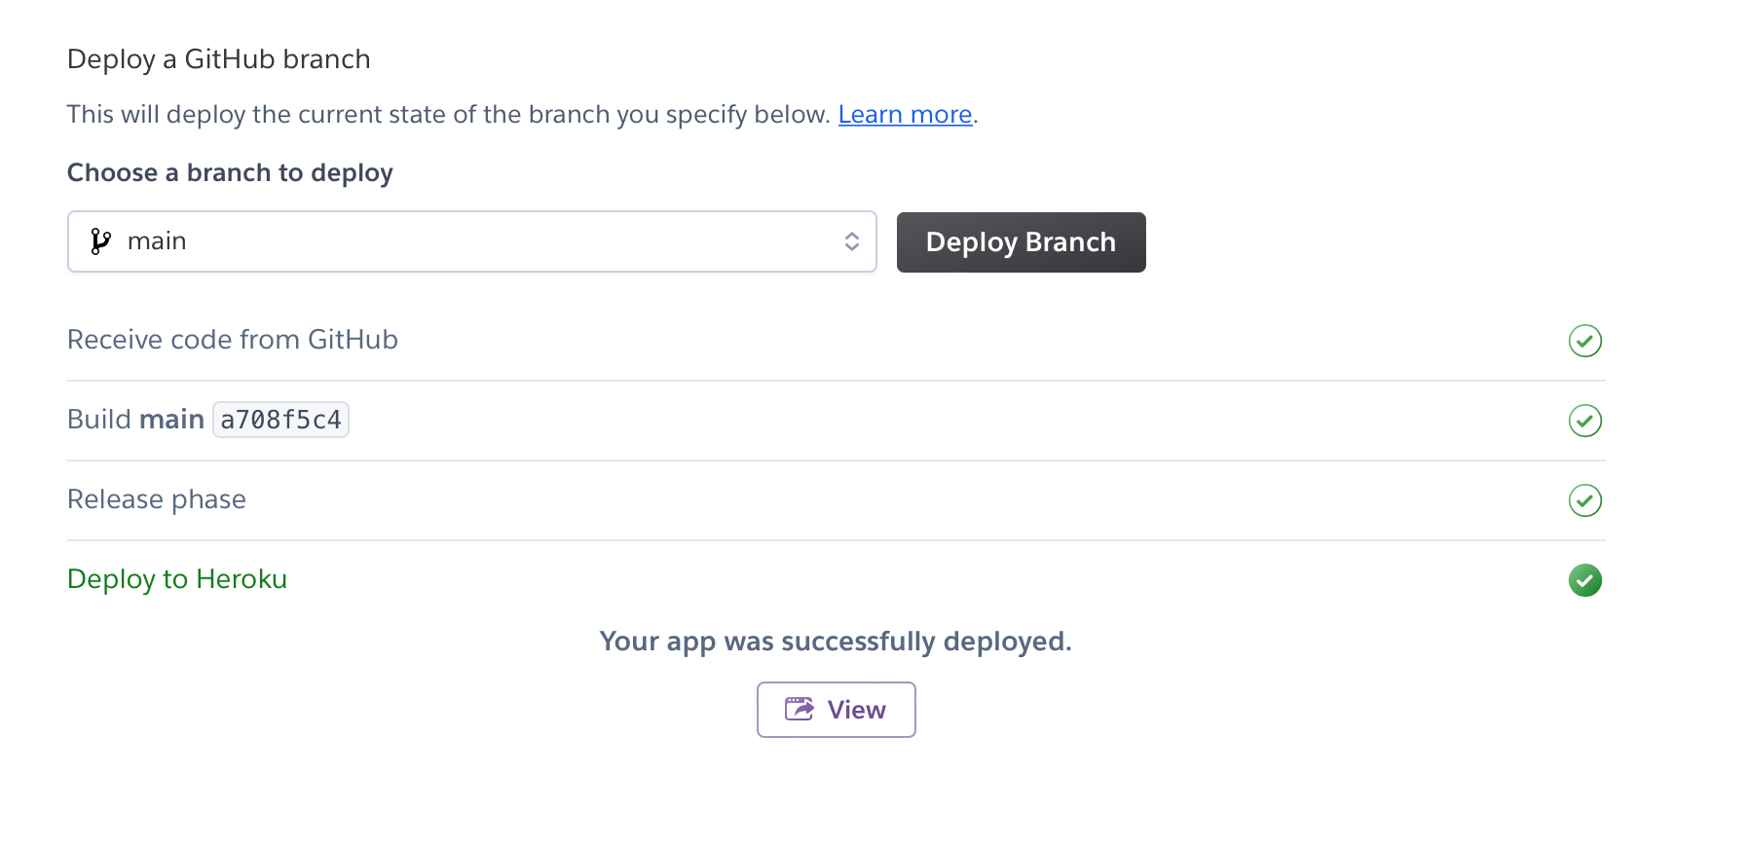
Task: Click the Deploy a GitHub branch heading
Action: pos(219,59)
